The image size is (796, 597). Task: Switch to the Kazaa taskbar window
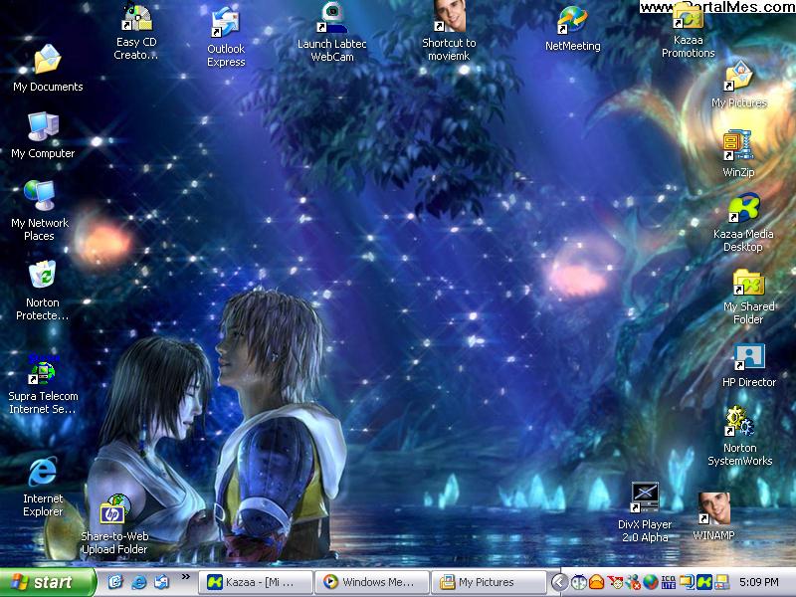coord(255,582)
